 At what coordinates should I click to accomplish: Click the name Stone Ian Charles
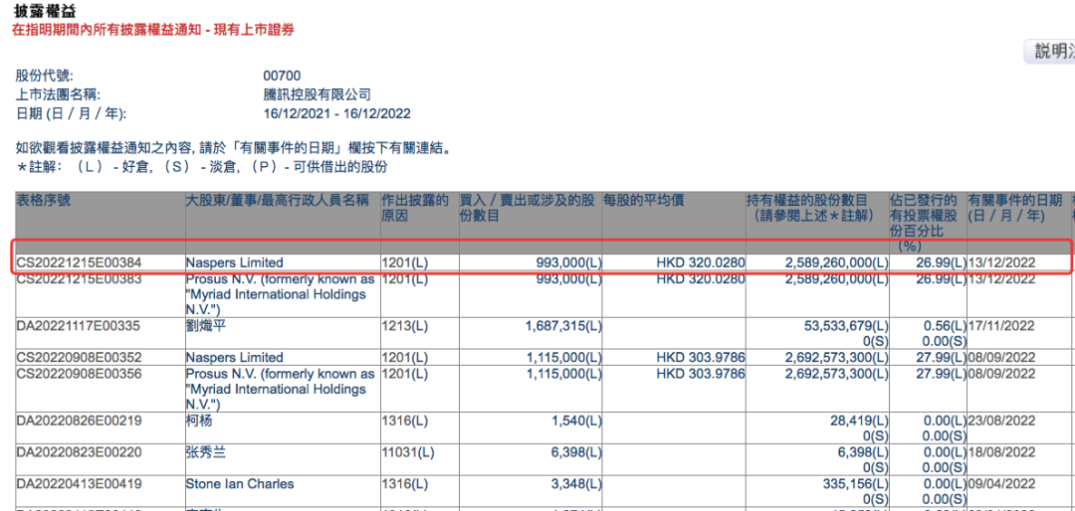(240, 484)
